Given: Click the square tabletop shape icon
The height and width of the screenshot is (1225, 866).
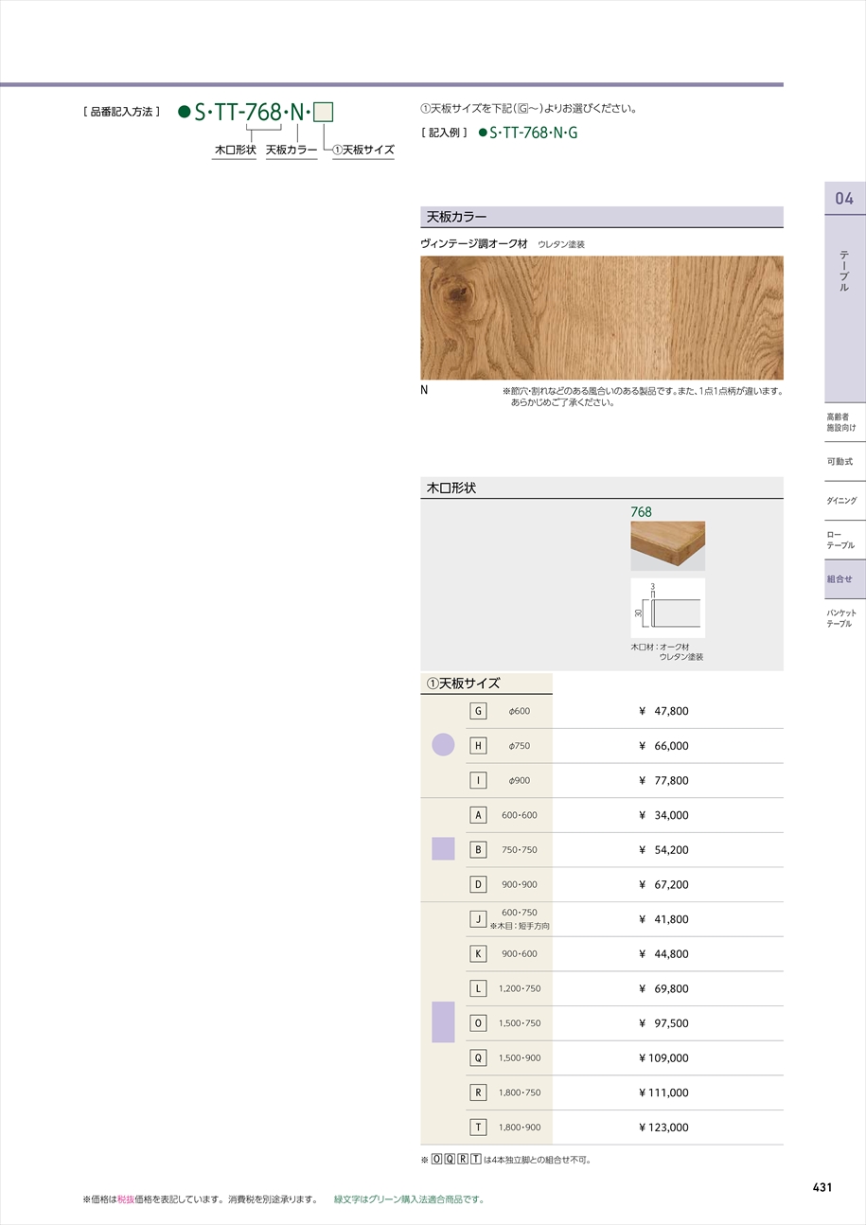Looking at the screenshot, I should coord(443,849).
